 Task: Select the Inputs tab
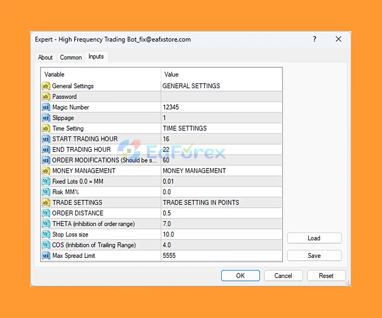[x=96, y=57]
